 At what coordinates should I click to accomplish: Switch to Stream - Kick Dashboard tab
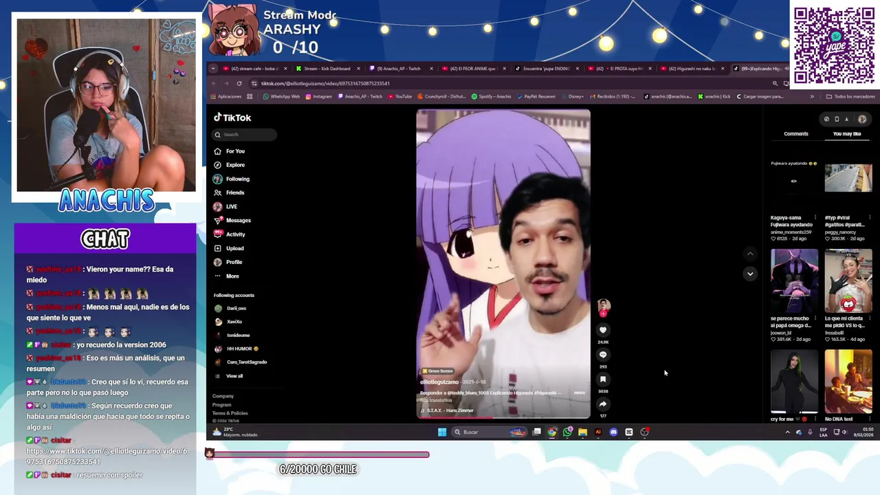[x=327, y=69]
